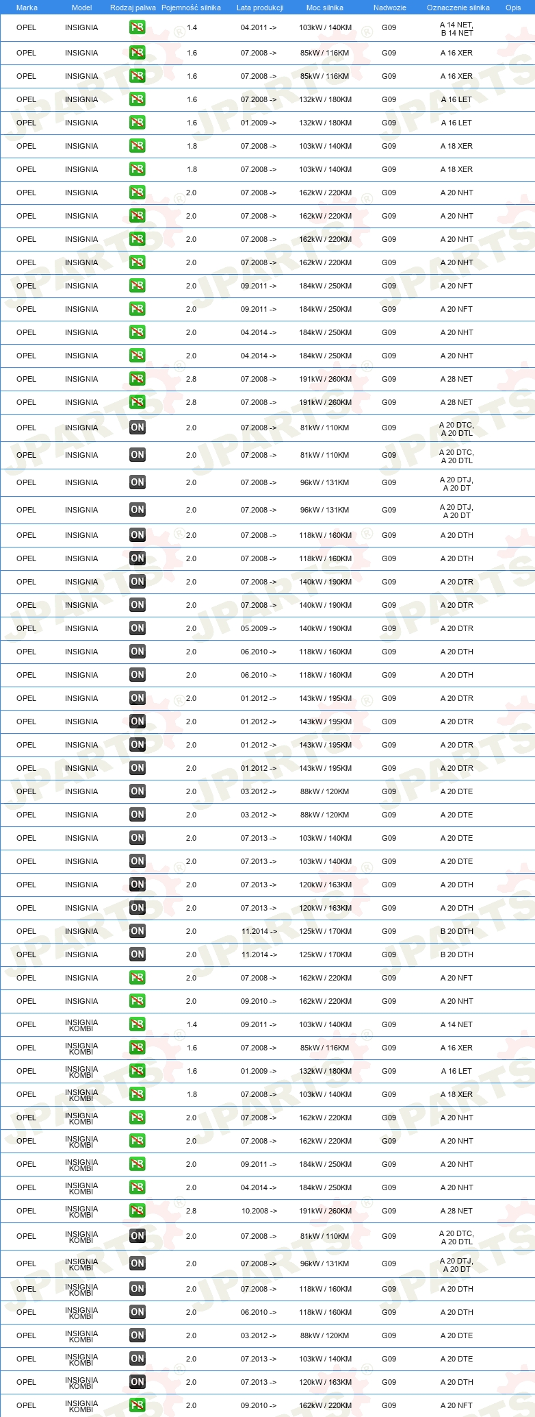Viewport: 535px width, 1417px height.
Task: Select 'A 16 LET' in Insignia Kombi row
Action: point(456,1071)
